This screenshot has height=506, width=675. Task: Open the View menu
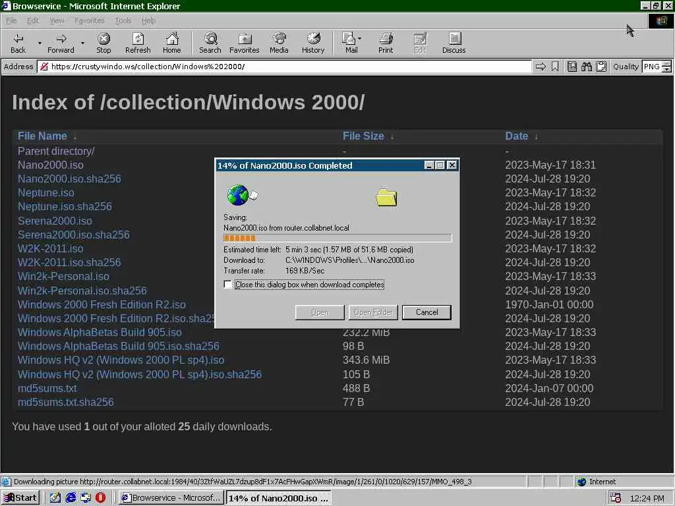tap(57, 20)
